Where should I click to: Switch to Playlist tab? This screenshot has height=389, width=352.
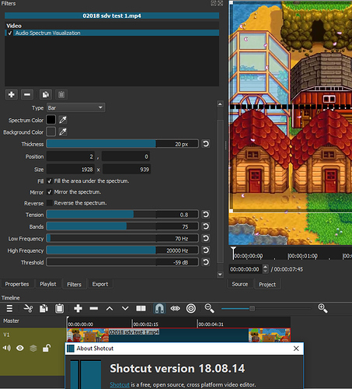coord(48,284)
